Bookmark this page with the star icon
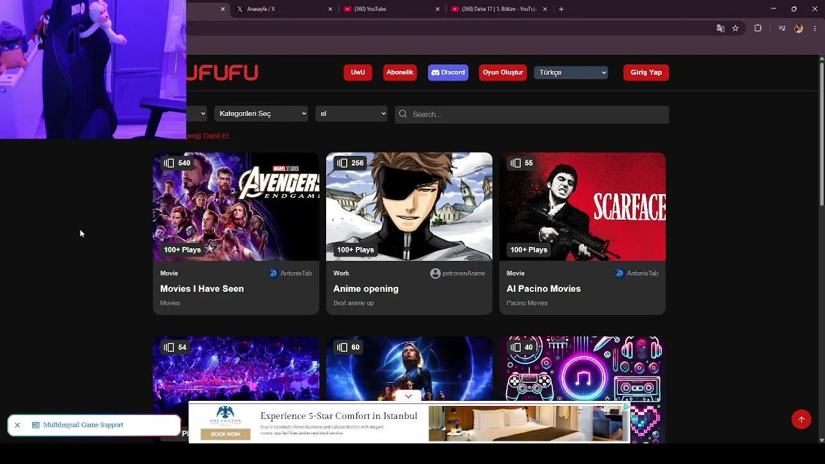The height and width of the screenshot is (464, 825). [735, 28]
